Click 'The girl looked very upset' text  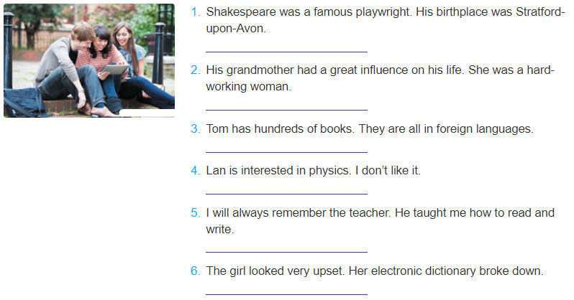point(275,271)
